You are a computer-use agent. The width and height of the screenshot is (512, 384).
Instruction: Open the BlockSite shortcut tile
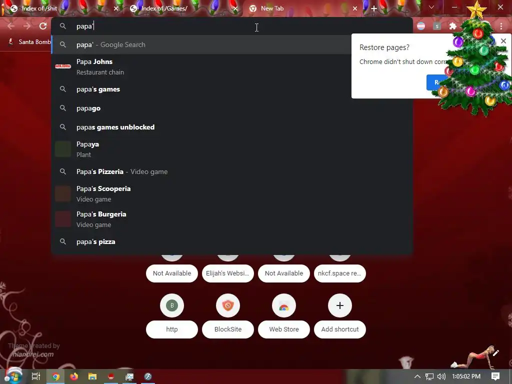[x=228, y=305]
